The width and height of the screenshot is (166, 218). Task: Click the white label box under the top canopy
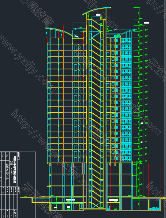[98, 15]
